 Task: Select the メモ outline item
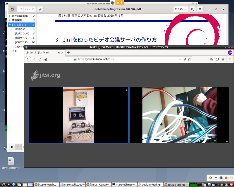point(14,51)
